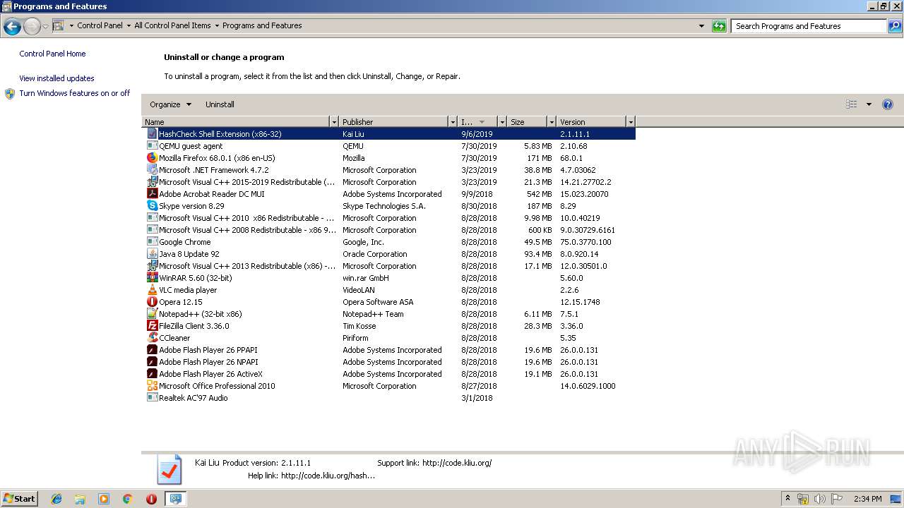This screenshot has height=508, width=904.
Task: Open the Organize dropdown menu
Action: 170,104
